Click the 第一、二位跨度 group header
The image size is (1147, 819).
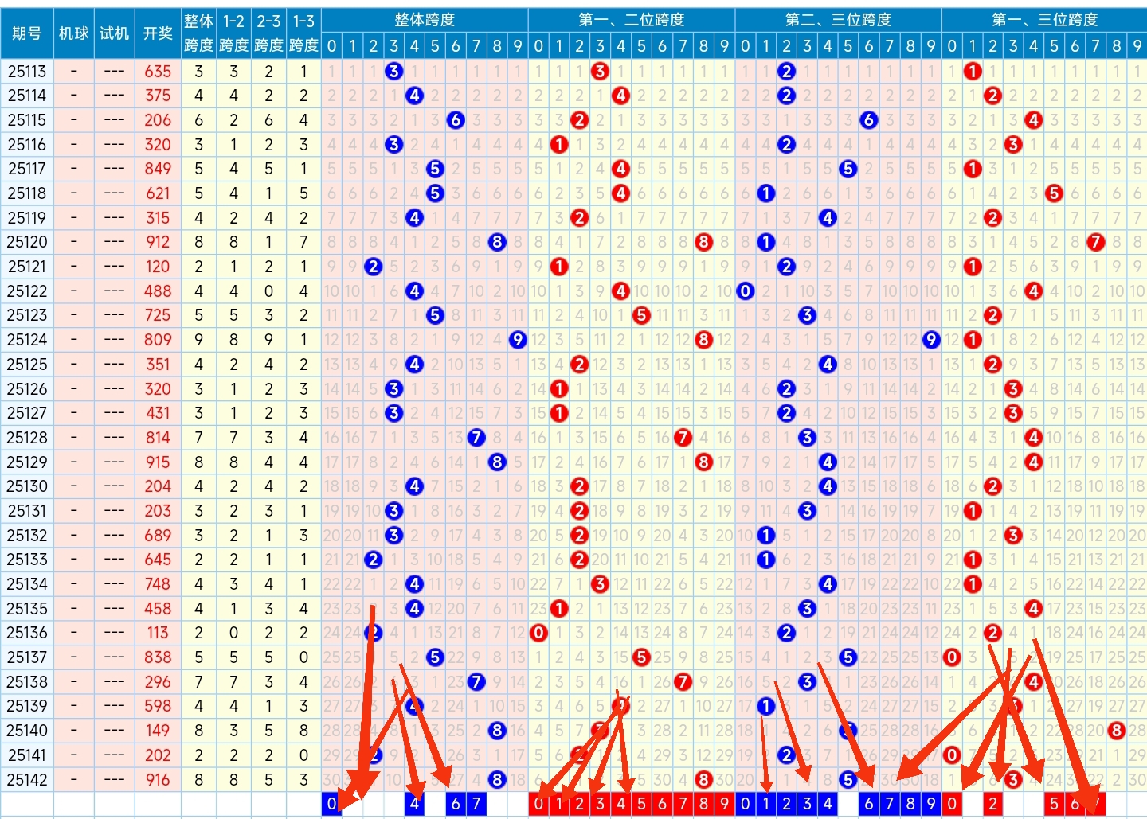pyautogui.click(x=631, y=20)
